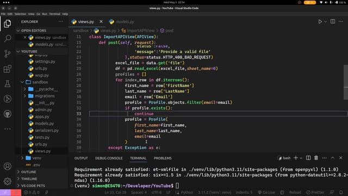348x196 pixels.
Task: Open the Terminal menu
Action: pos(54,14)
